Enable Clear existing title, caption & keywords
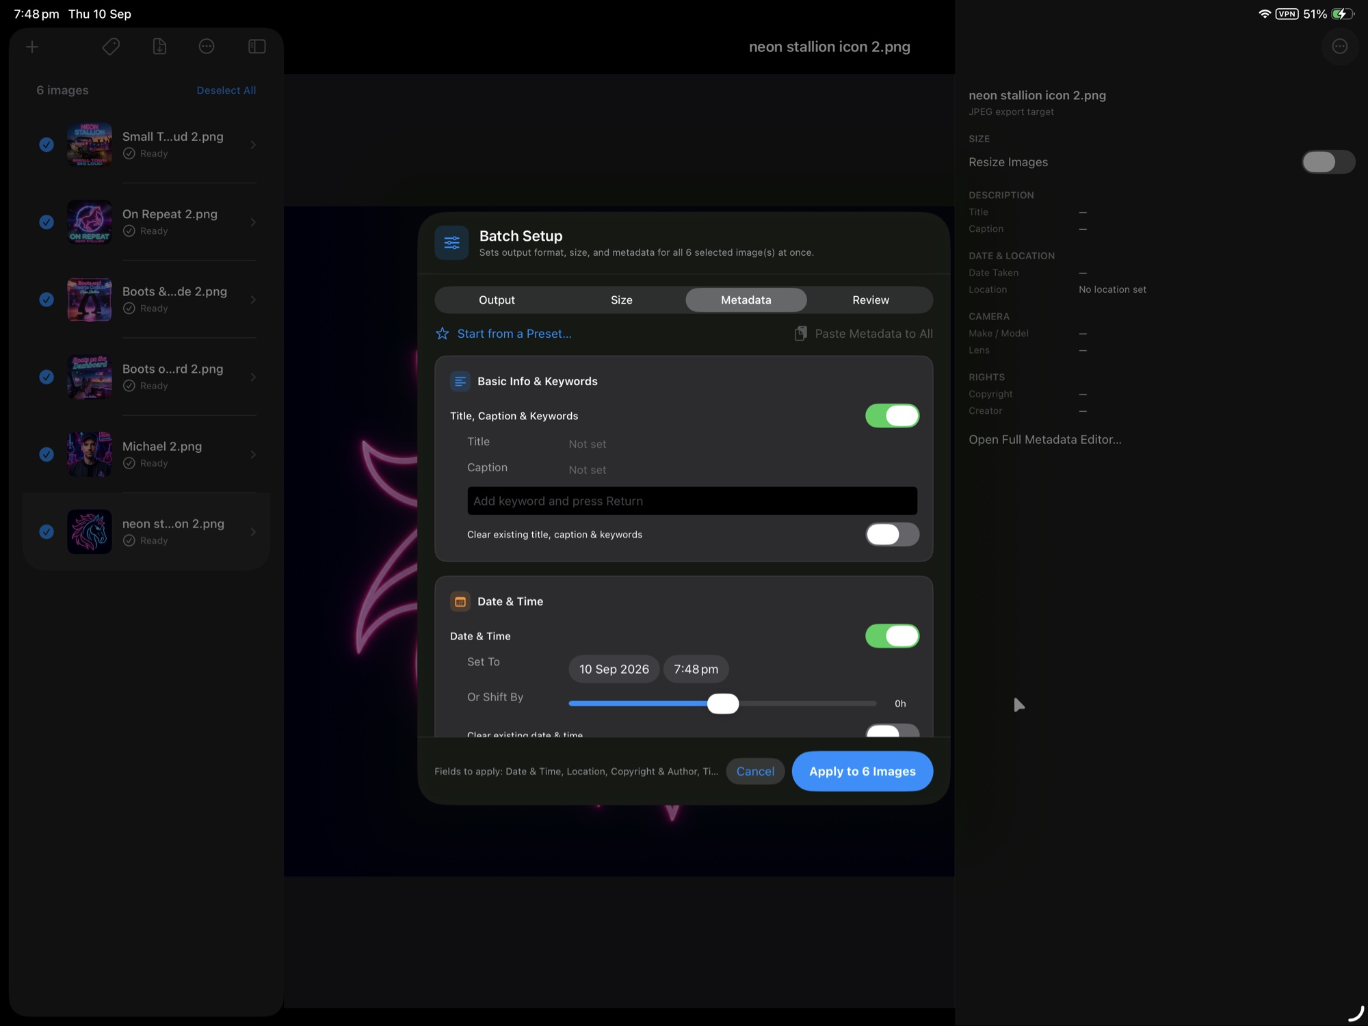Image resolution: width=1368 pixels, height=1026 pixels. [892, 534]
